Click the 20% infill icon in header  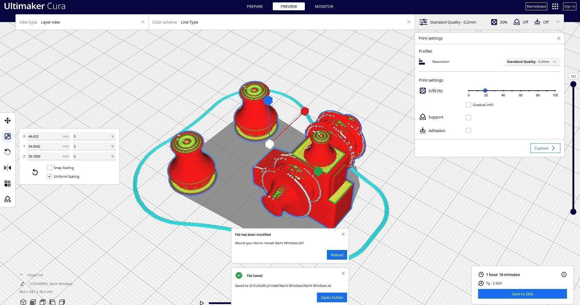494,22
